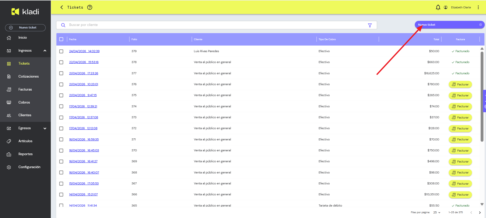Open ticket dated 24/04/2026 14:02:39

click(x=84, y=51)
